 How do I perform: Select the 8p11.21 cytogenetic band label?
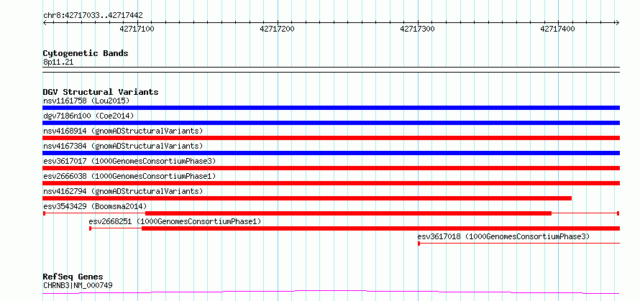pos(58,62)
